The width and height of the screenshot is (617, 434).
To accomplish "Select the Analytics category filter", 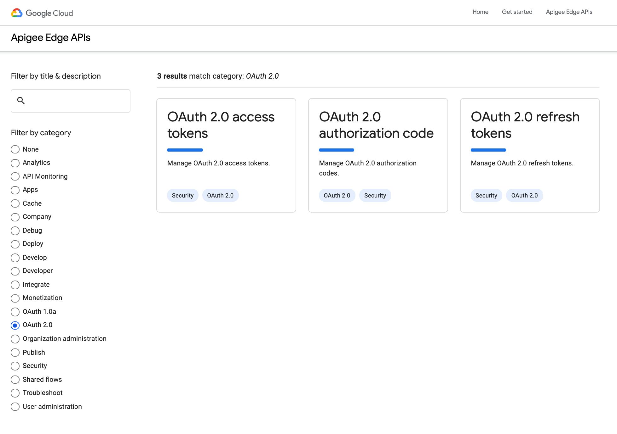I will pos(15,163).
